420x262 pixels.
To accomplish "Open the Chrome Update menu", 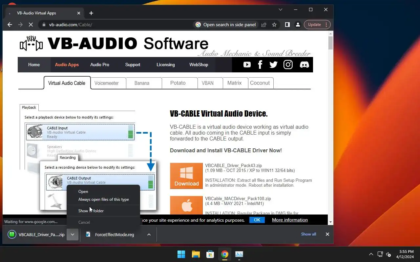I will pos(317,25).
